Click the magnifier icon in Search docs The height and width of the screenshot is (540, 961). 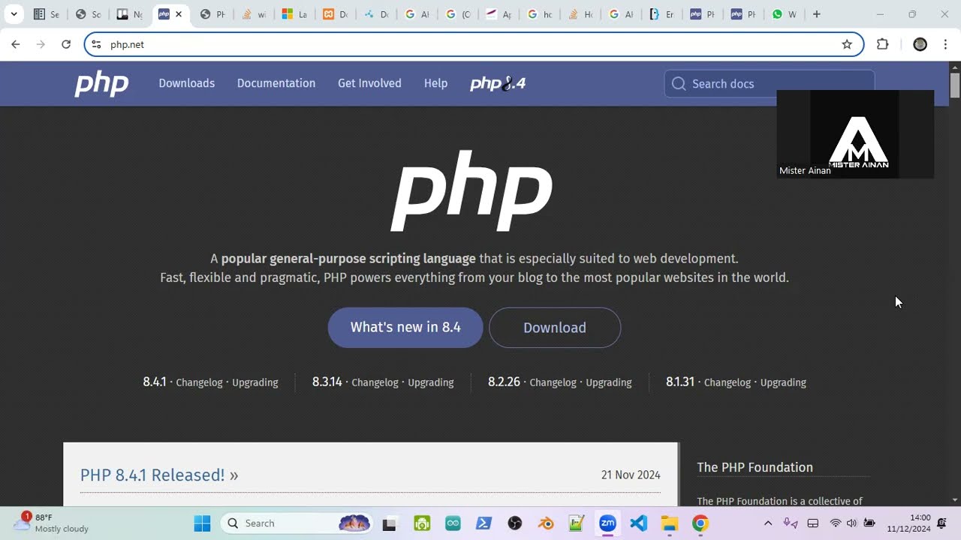click(679, 84)
